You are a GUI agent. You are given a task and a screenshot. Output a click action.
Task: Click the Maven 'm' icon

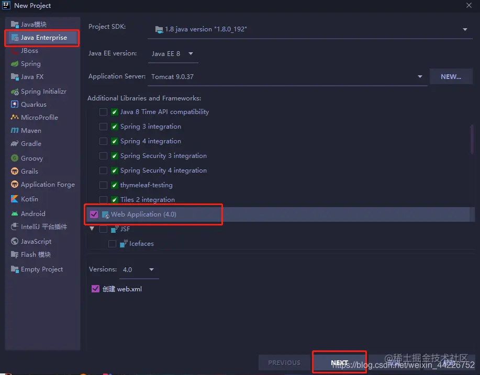click(x=15, y=131)
